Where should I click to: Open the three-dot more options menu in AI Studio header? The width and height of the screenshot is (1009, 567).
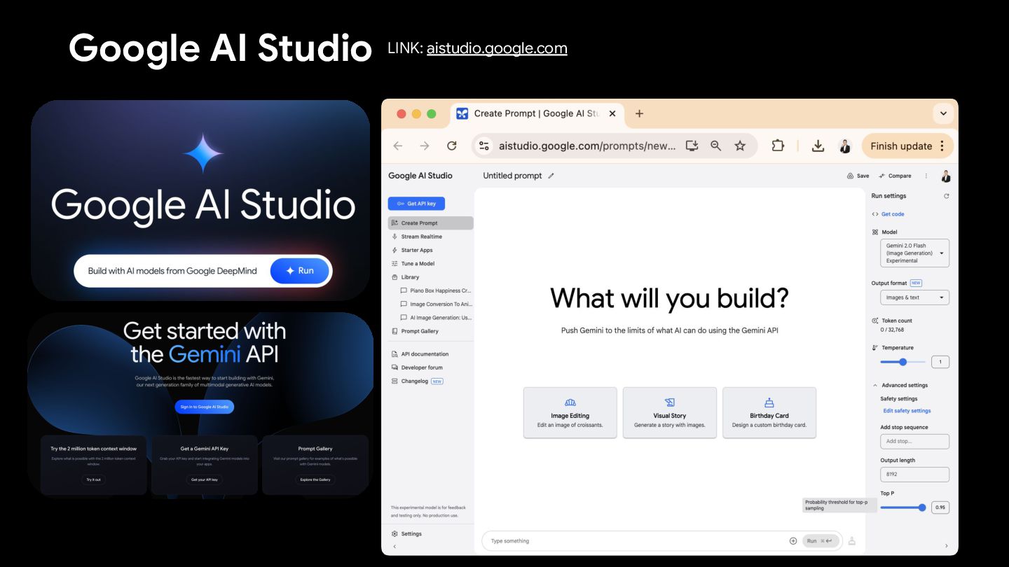[926, 176]
